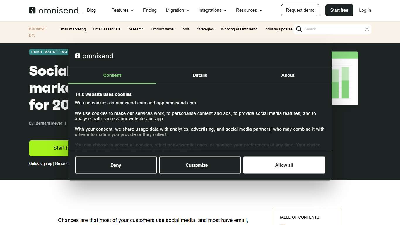
Task: Go to the Pricing page
Action: (150, 10)
